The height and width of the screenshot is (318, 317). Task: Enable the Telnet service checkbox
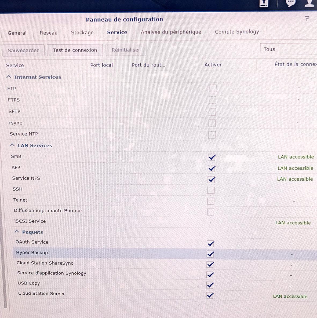(x=211, y=201)
